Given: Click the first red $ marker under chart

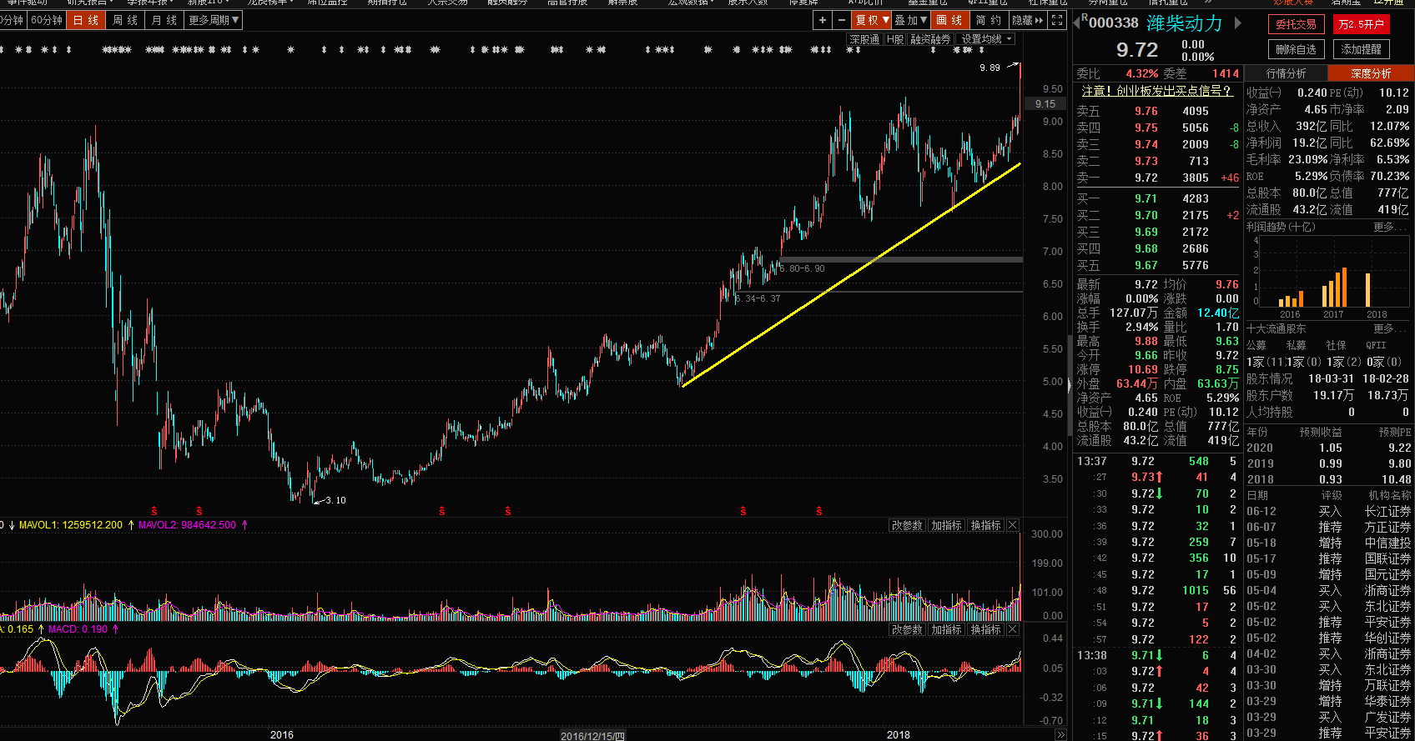Looking at the screenshot, I should [x=154, y=511].
